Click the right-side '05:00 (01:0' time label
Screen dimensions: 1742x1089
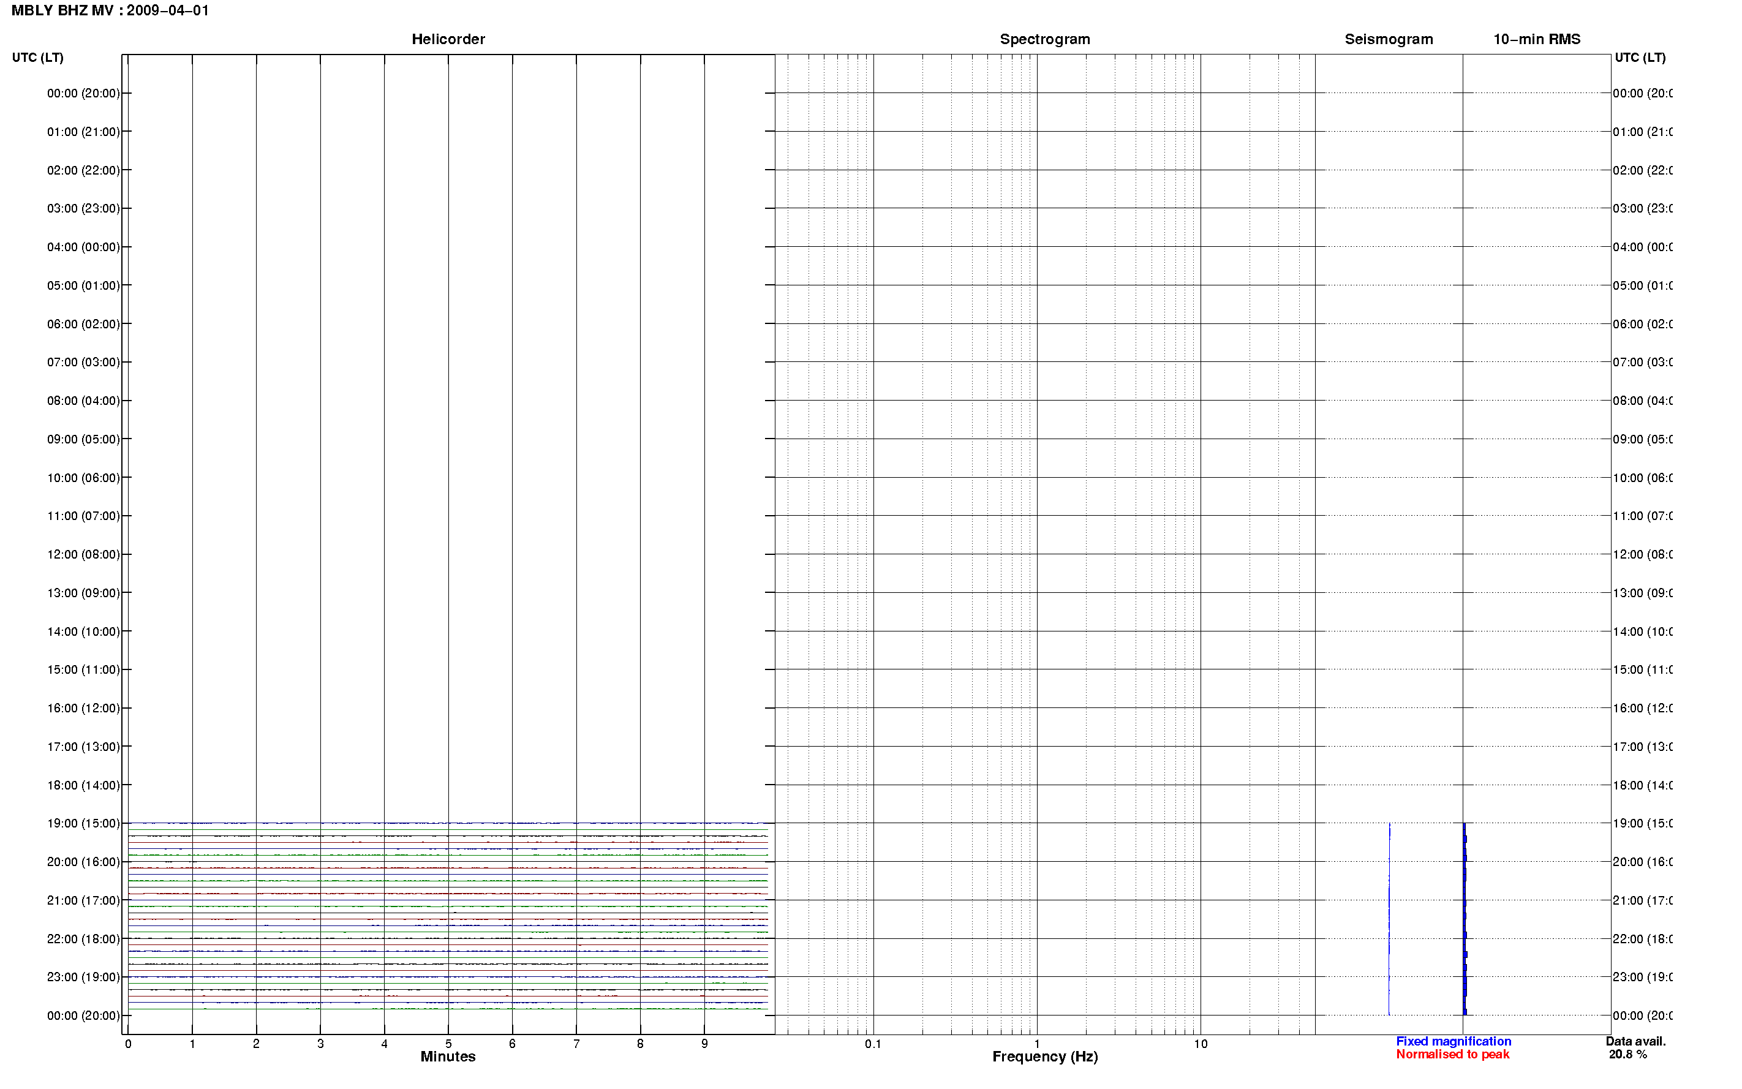[x=1642, y=285]
